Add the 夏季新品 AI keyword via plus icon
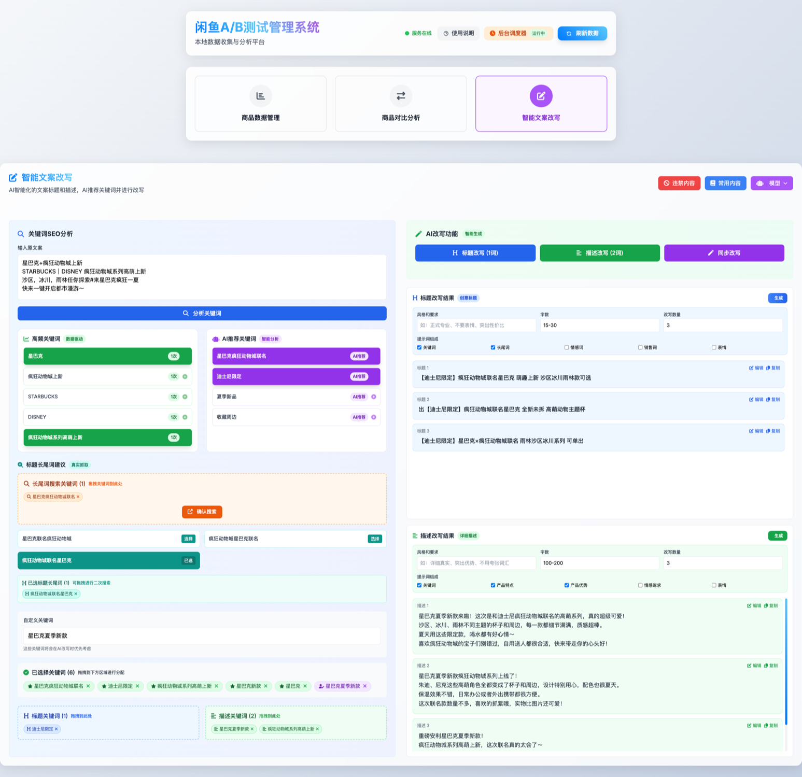The width and height of the screenshot is (802, 777). (374, 397)
